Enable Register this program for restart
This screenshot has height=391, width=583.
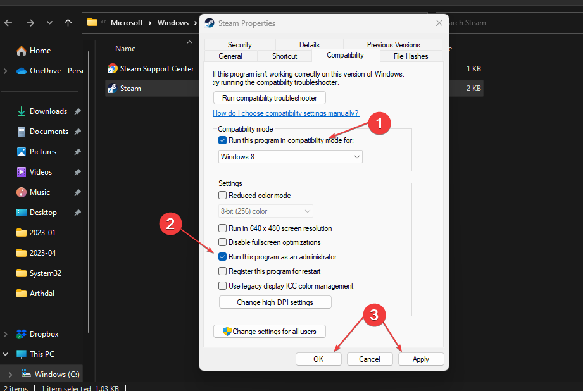pyautogui.click(x=222, y=271)
